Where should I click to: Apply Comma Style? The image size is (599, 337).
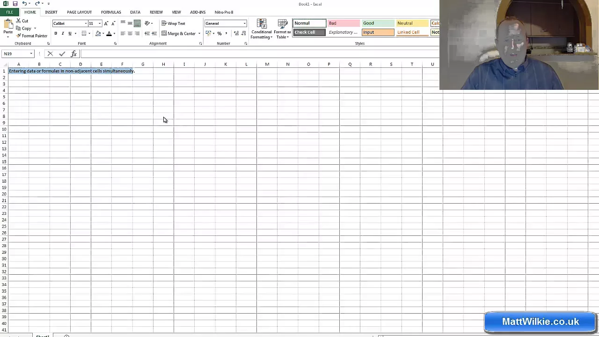(x=226, y=34)
